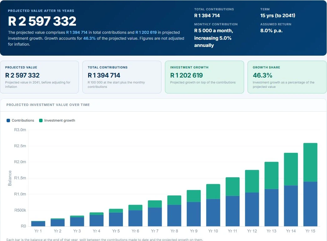Click the Yr 1 bar in the chart
The width and height of the screenshot is (327, 241).
[38, 223]
